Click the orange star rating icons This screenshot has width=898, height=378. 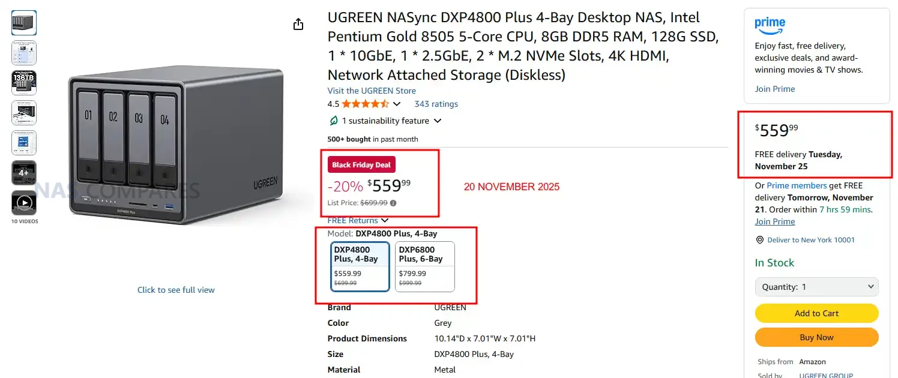pos(365,104)
